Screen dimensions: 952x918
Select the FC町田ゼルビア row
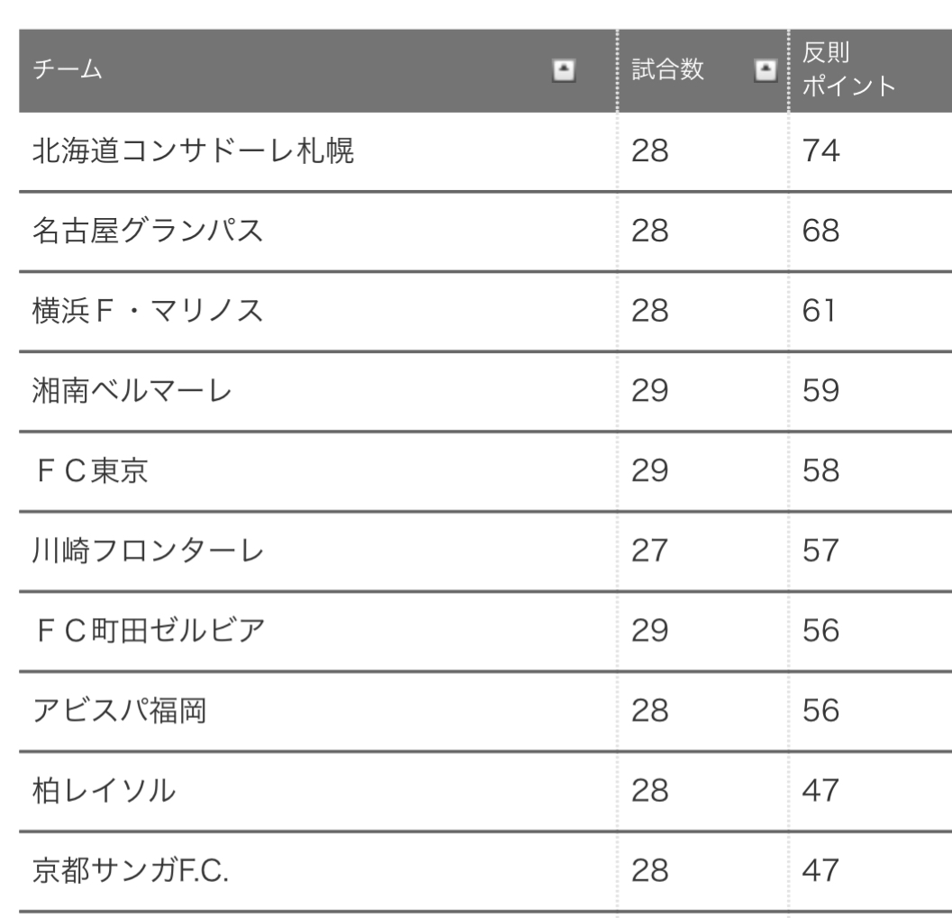tap(485, 631)
